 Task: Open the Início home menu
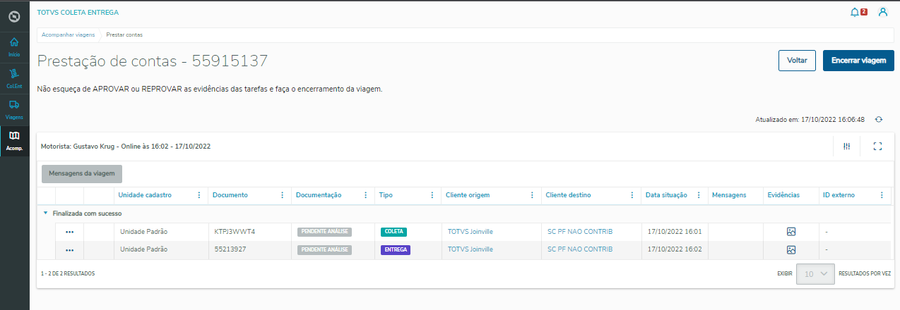pos(14,47)
